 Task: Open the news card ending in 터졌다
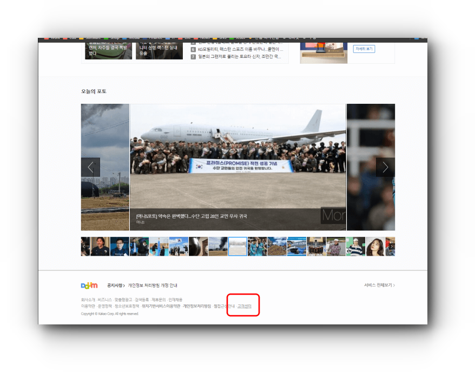click(108, 51)
